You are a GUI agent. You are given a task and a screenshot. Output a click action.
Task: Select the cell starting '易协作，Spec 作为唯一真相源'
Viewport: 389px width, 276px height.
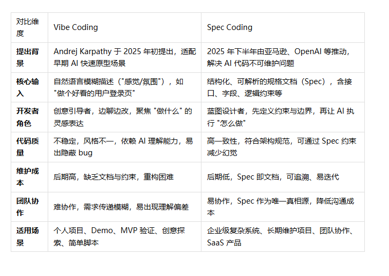pos(283,207)
